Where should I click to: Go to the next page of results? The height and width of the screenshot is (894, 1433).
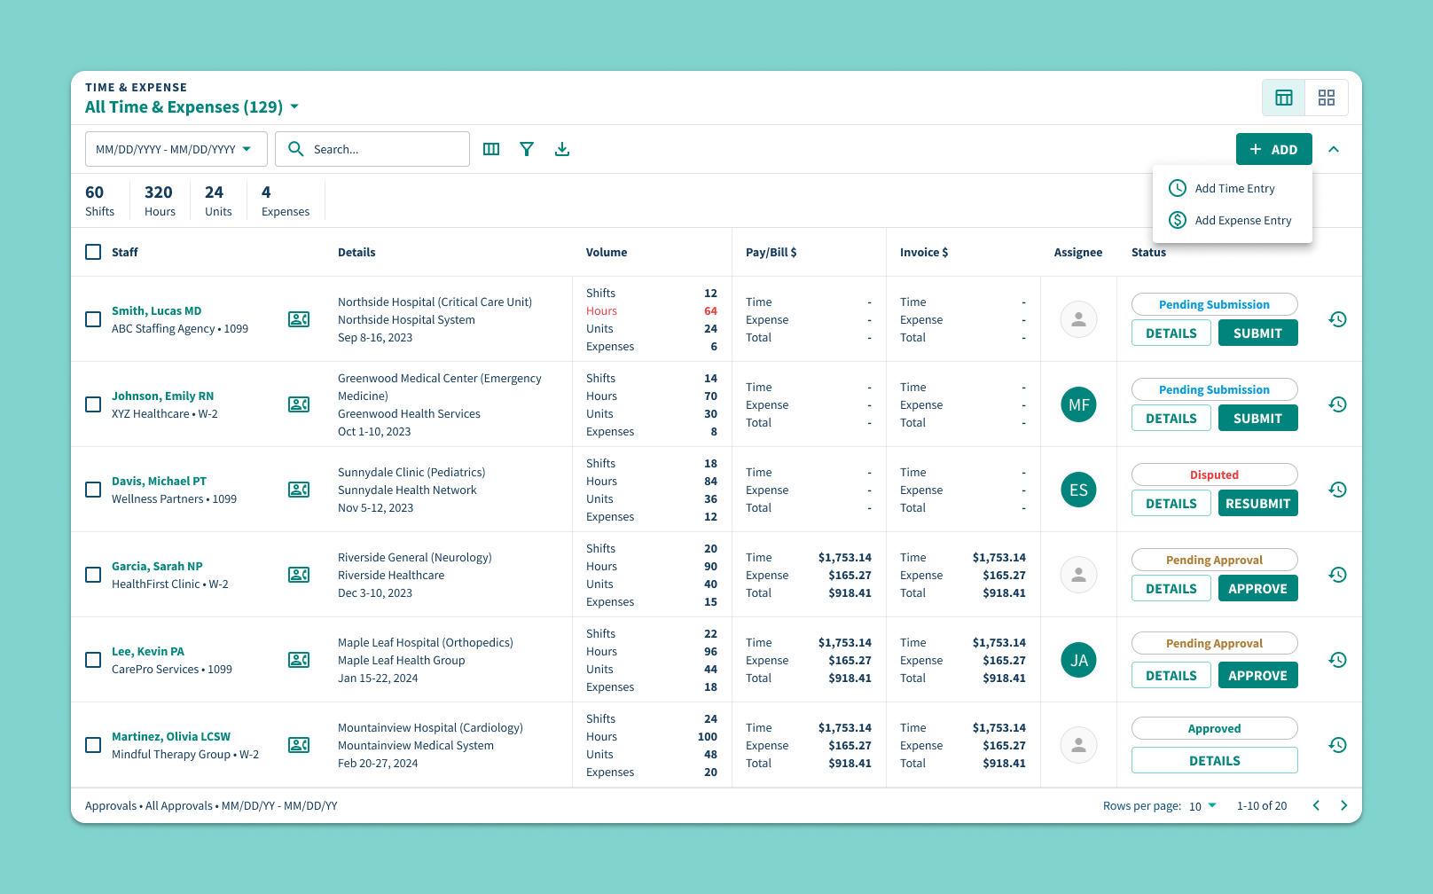pos(1343,805)
